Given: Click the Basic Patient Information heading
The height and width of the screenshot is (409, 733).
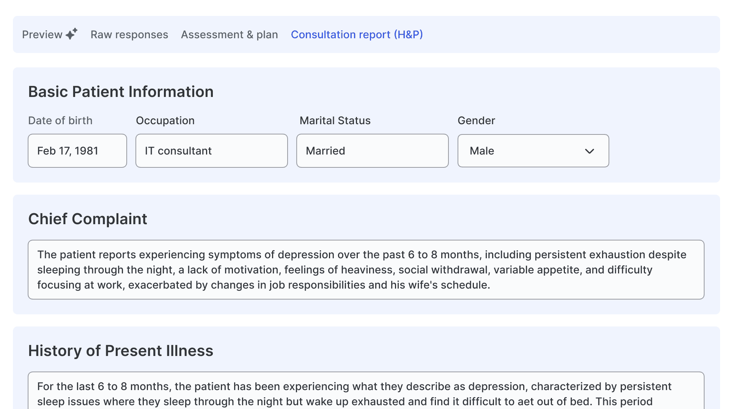Looking at the screenshot, I should [121, 92].
